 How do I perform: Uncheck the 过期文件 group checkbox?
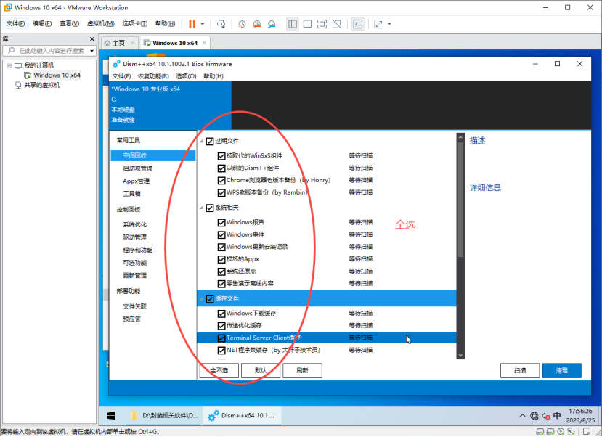coord(210,142)
